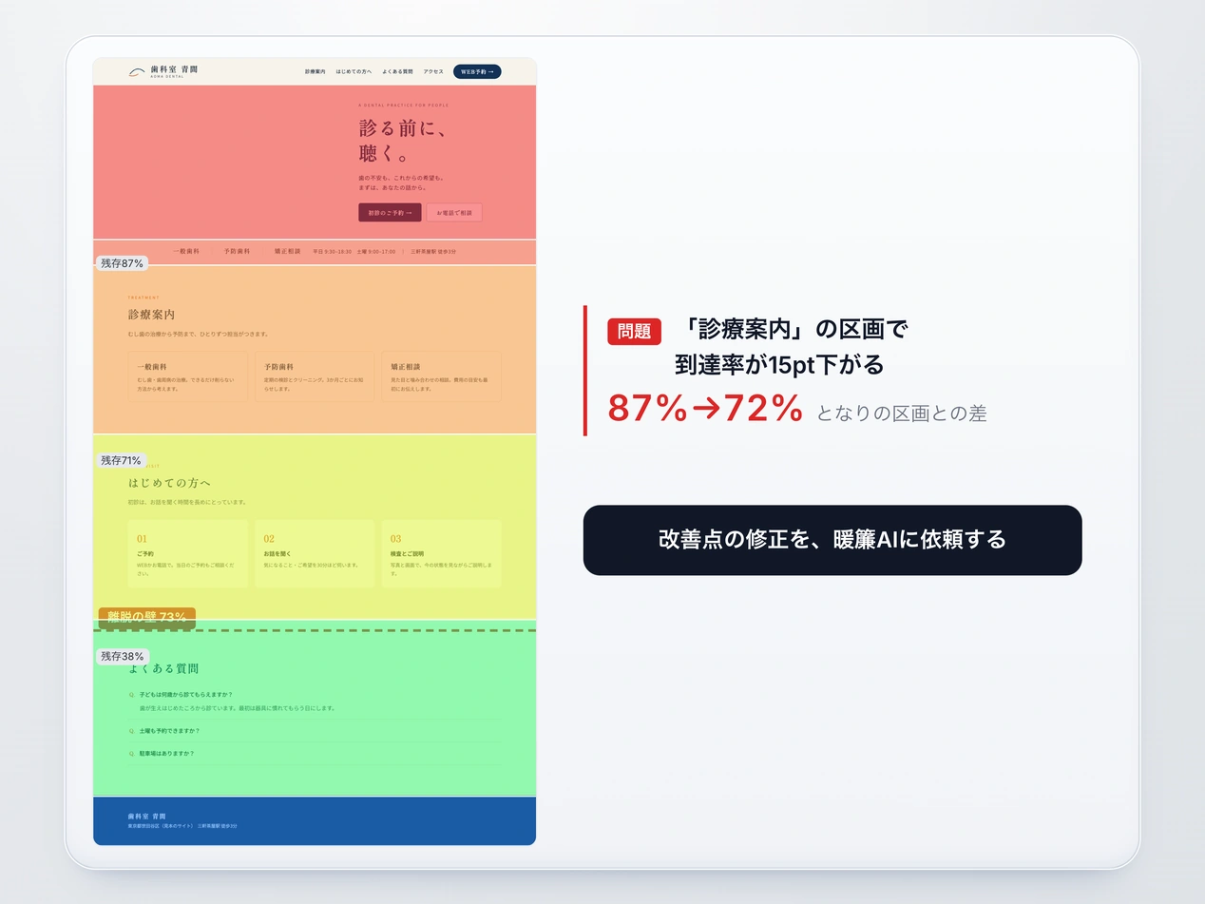Click 矯正相談 in the strip under the hero
Screen dimensions: 1205x904
[287, 251]
